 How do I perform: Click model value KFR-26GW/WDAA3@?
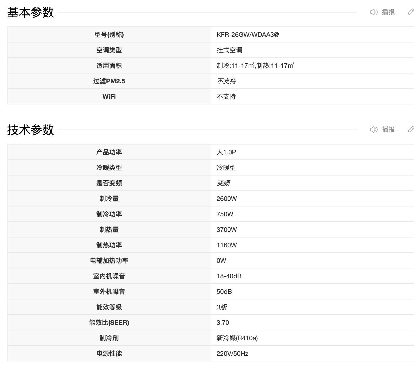248,35
